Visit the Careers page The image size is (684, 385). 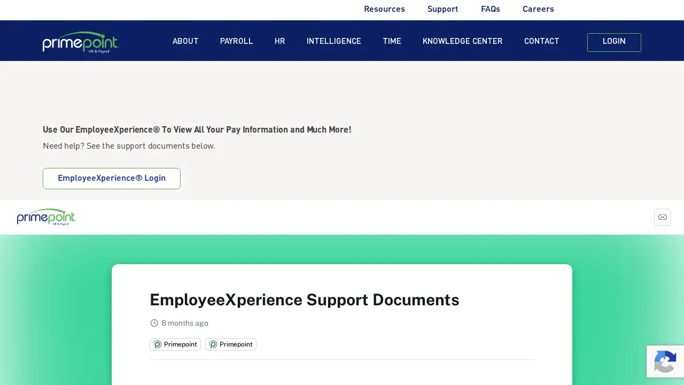click(538, 9)
